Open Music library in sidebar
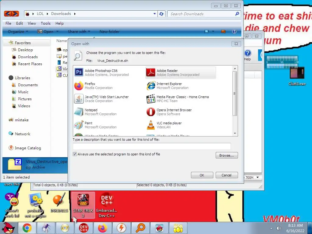This screenshot has width=312, height=234. click(23, 92)
